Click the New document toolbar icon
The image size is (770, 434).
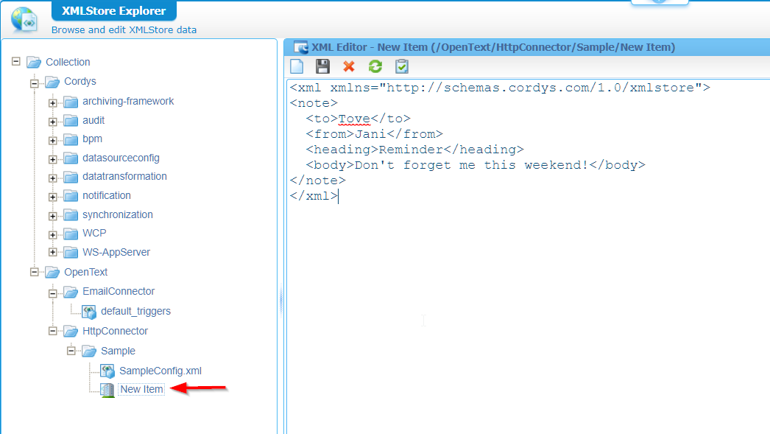click(297, 66)
